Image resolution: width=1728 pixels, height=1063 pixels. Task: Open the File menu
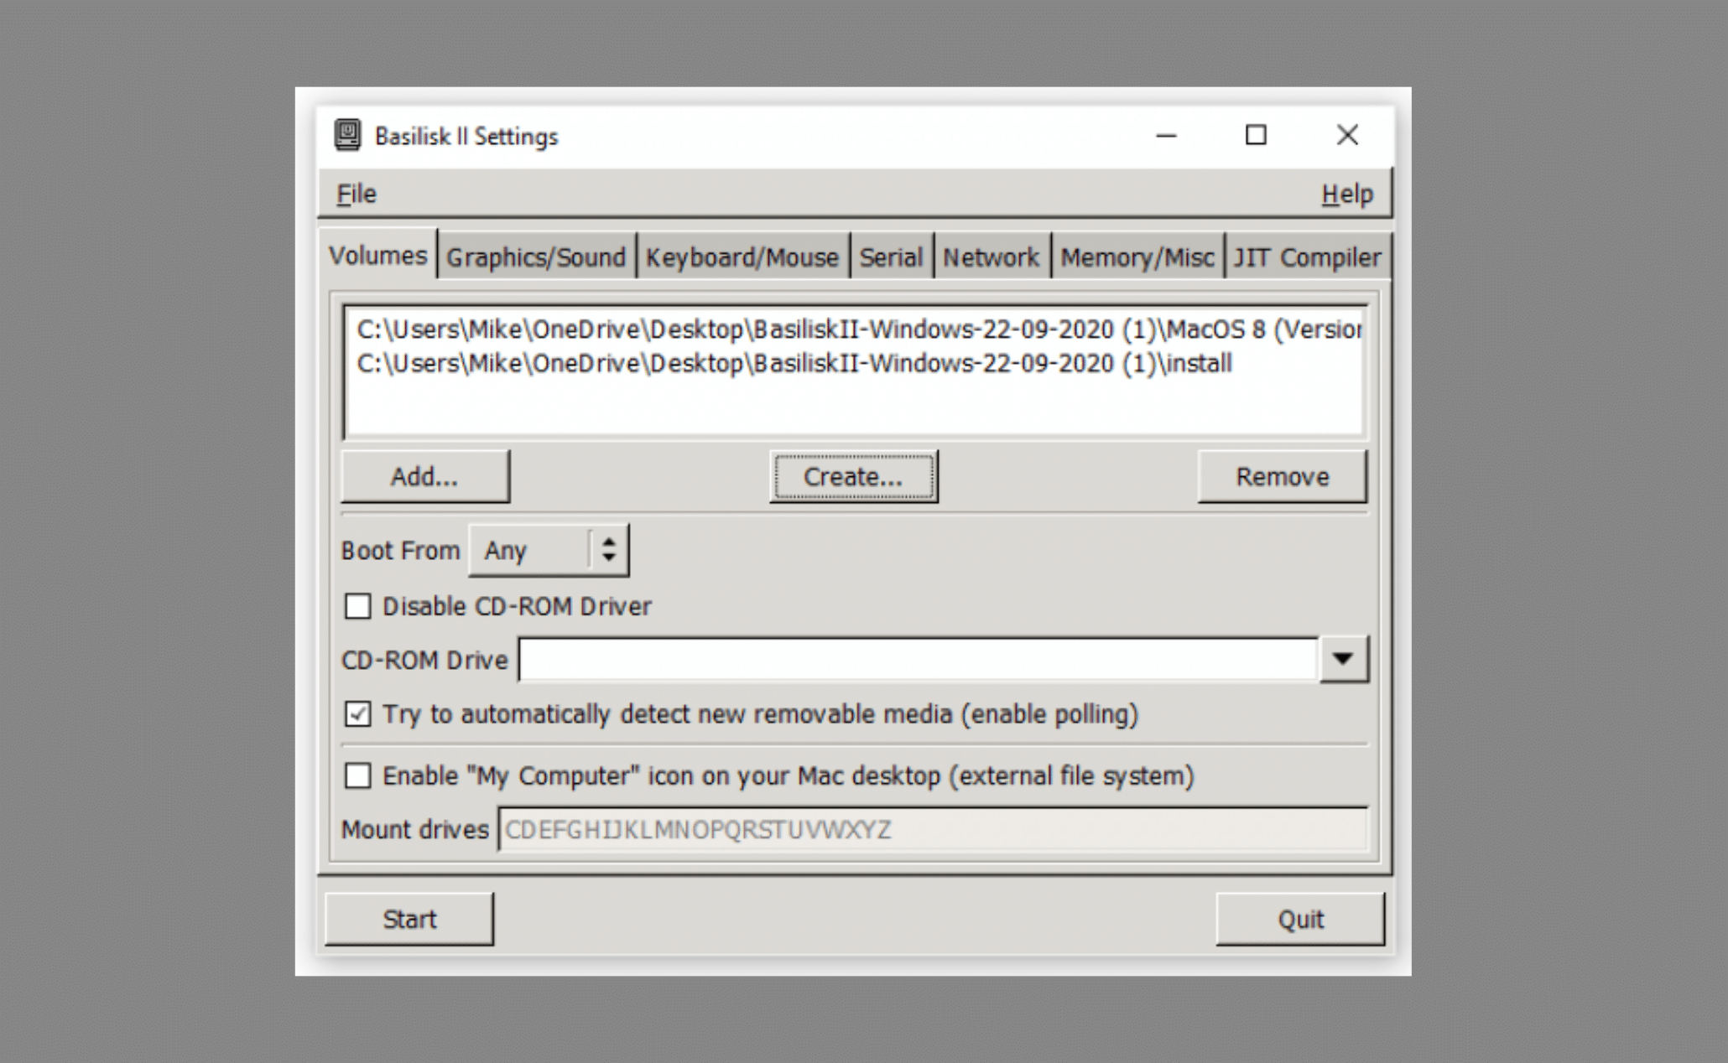357,194
